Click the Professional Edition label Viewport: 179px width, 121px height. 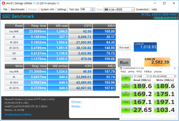(18, 115)
